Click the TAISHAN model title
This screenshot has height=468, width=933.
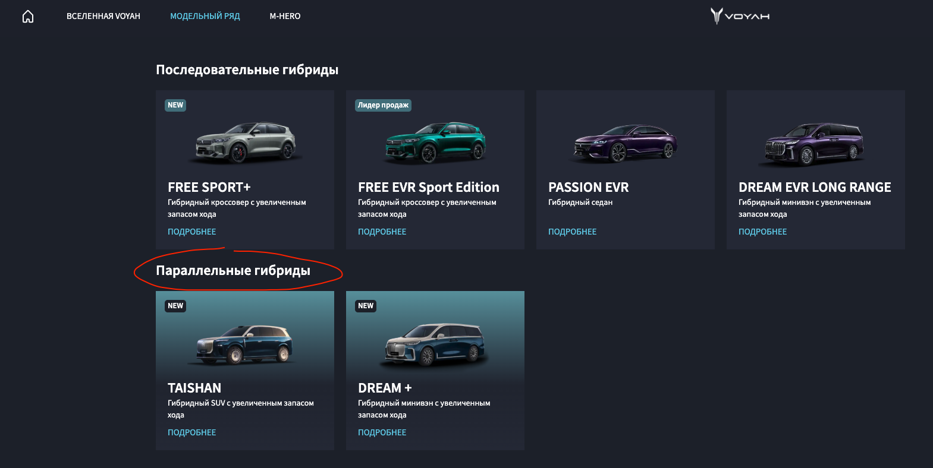pos(194,388)
